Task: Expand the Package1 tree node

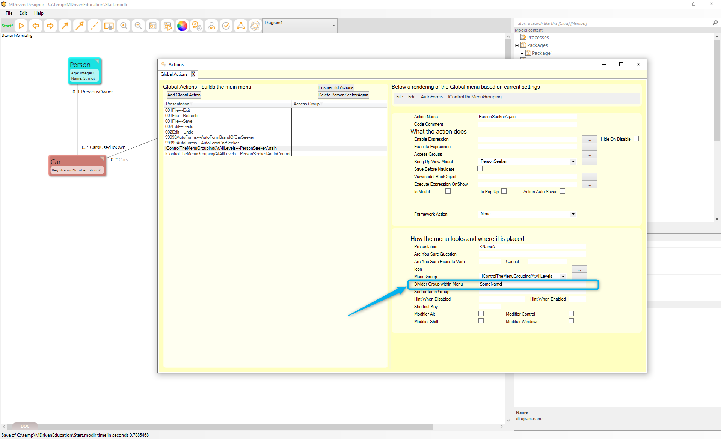Action: (522, 53)
